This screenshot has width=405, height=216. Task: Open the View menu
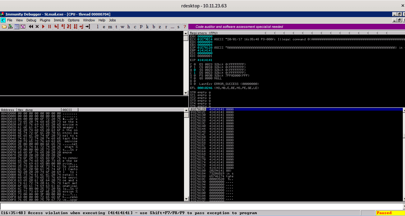click(19, 20)
